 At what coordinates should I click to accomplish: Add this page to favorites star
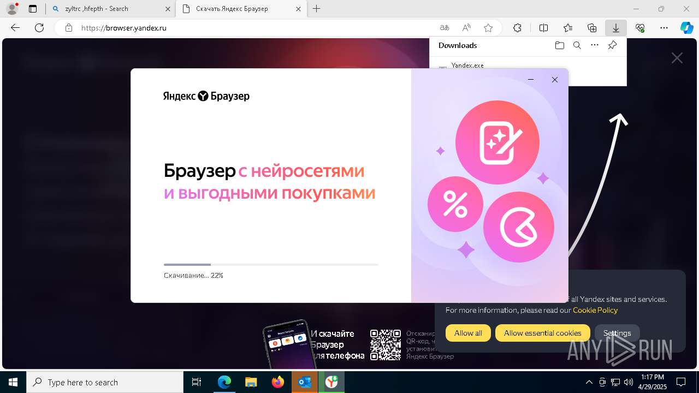pyautogui.click(x=488, y=28)
